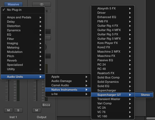Pick Vari Comp plug-in
The image size is (155, 120).
point(113,104)
